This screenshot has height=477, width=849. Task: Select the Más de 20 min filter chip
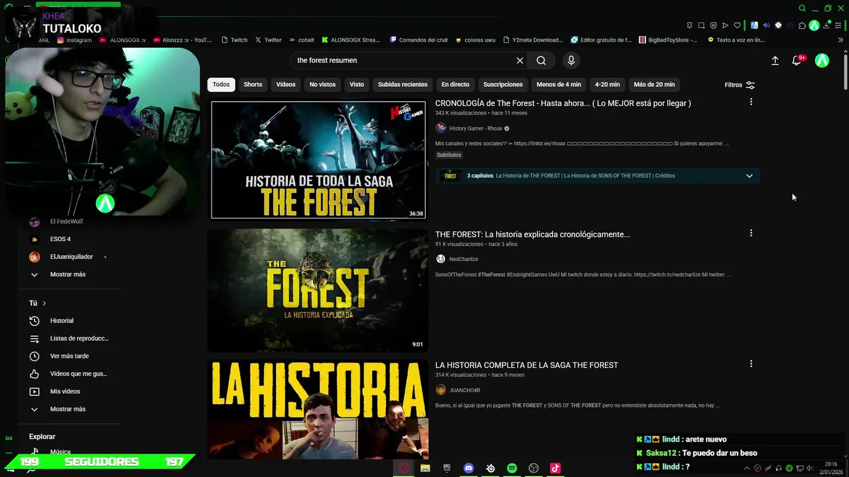(x=654, y=85)
